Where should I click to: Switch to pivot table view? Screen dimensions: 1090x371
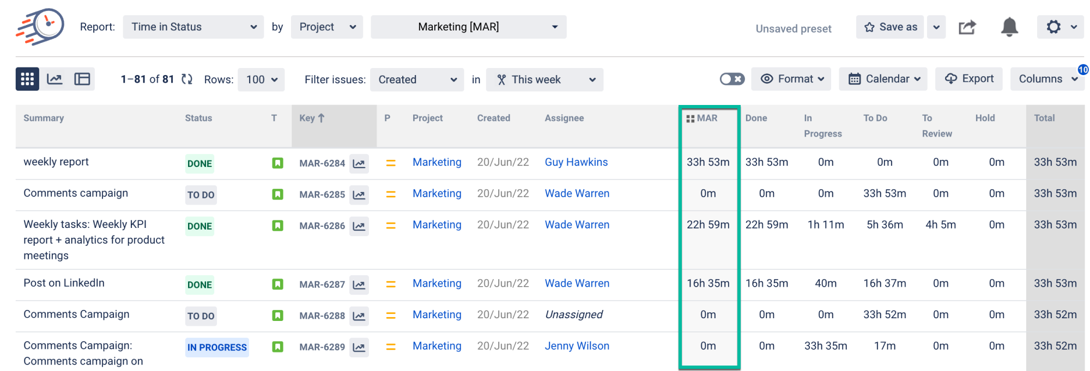[x=82, y=79]
